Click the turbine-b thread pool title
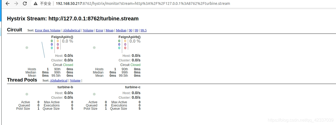 coord(65,87)
